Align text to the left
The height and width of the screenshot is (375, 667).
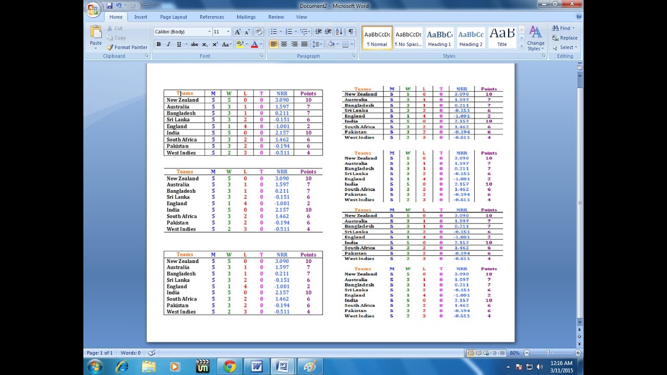click(274, 44)
